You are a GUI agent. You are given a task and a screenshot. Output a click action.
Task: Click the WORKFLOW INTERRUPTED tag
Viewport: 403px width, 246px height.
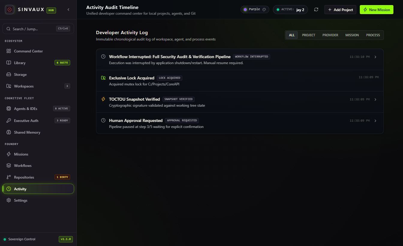(252, 57)
